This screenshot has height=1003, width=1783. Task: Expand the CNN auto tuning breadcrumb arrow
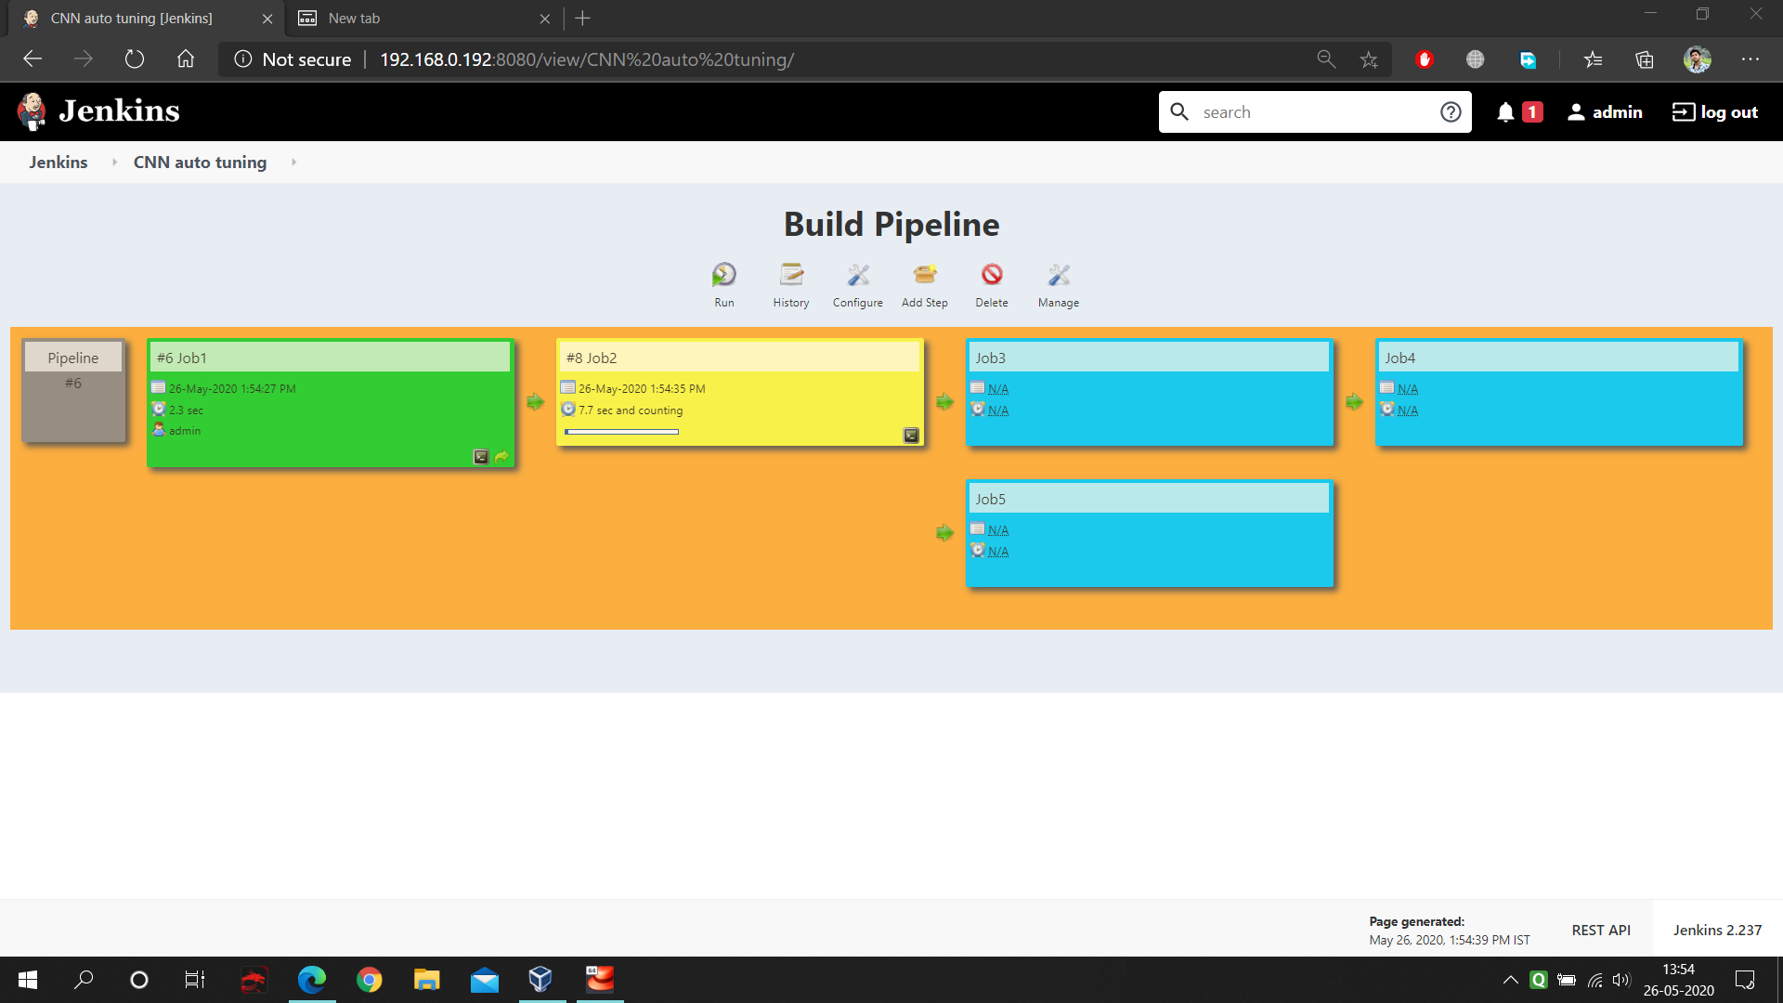tap(293, 162)
